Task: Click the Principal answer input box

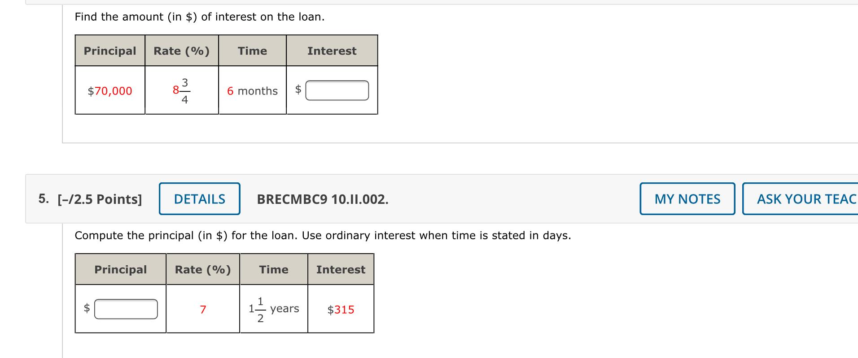Action: 126,308
